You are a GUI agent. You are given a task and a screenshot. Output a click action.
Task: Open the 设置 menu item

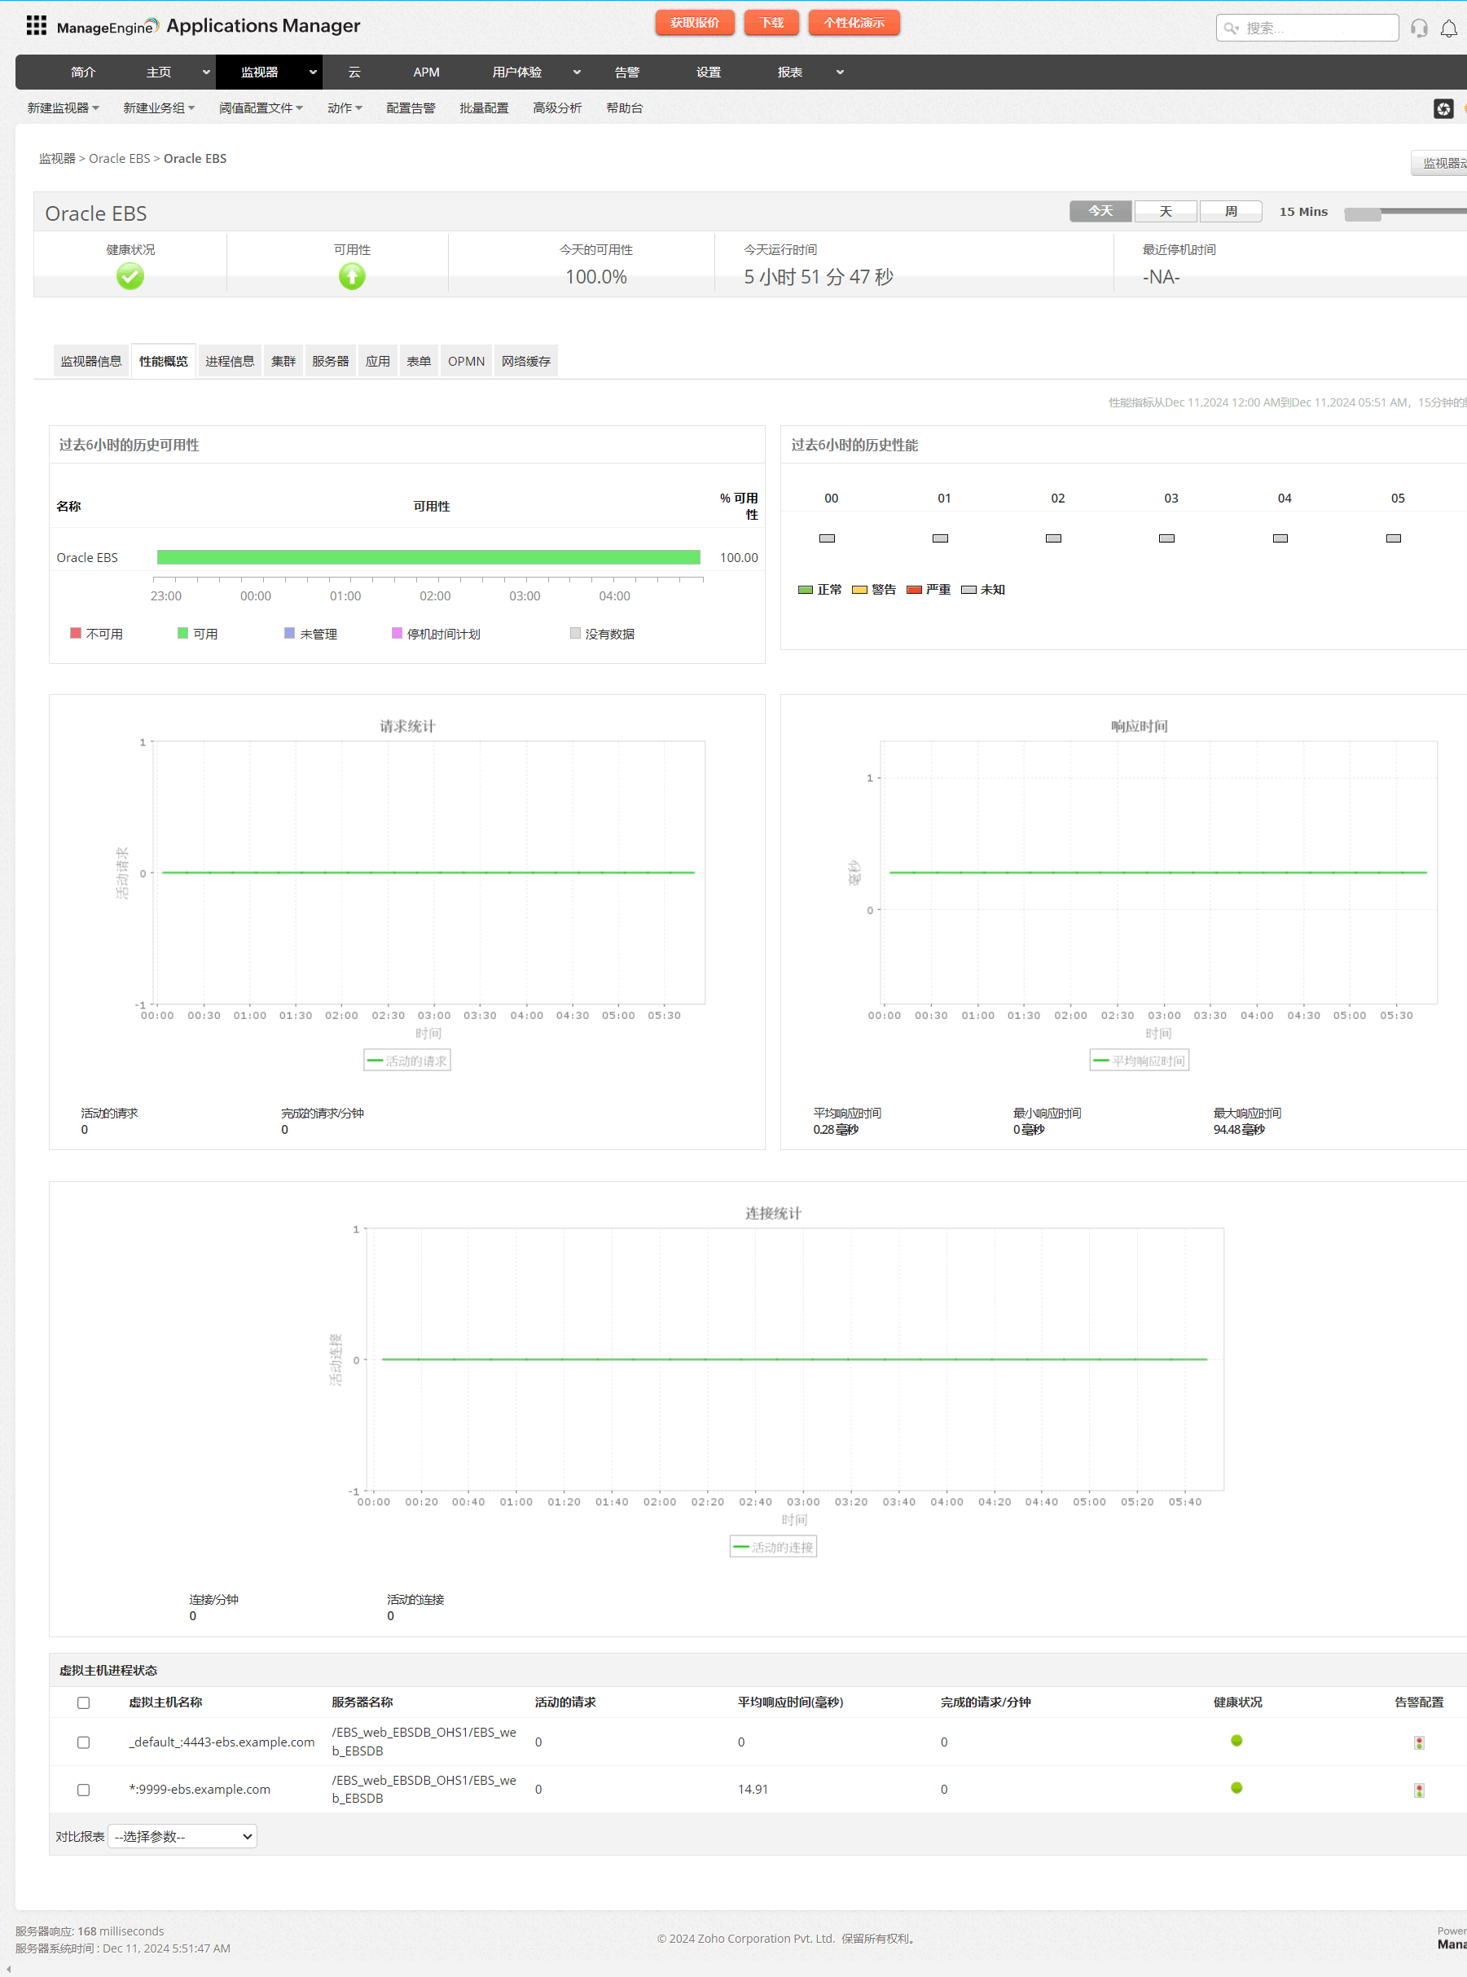tap(709, 72)
